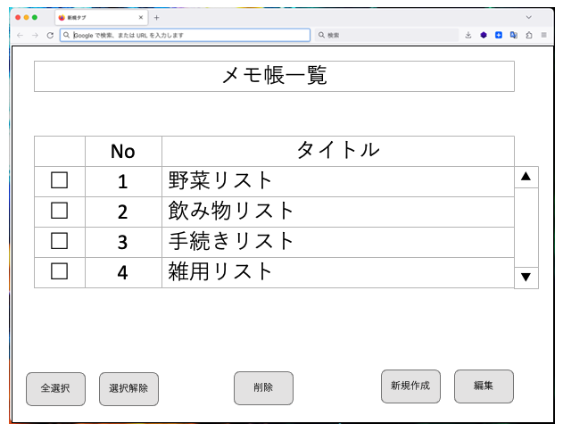The image size is (563, 432).
Task: Click the browser back arrow
Action: click(20, 35)
